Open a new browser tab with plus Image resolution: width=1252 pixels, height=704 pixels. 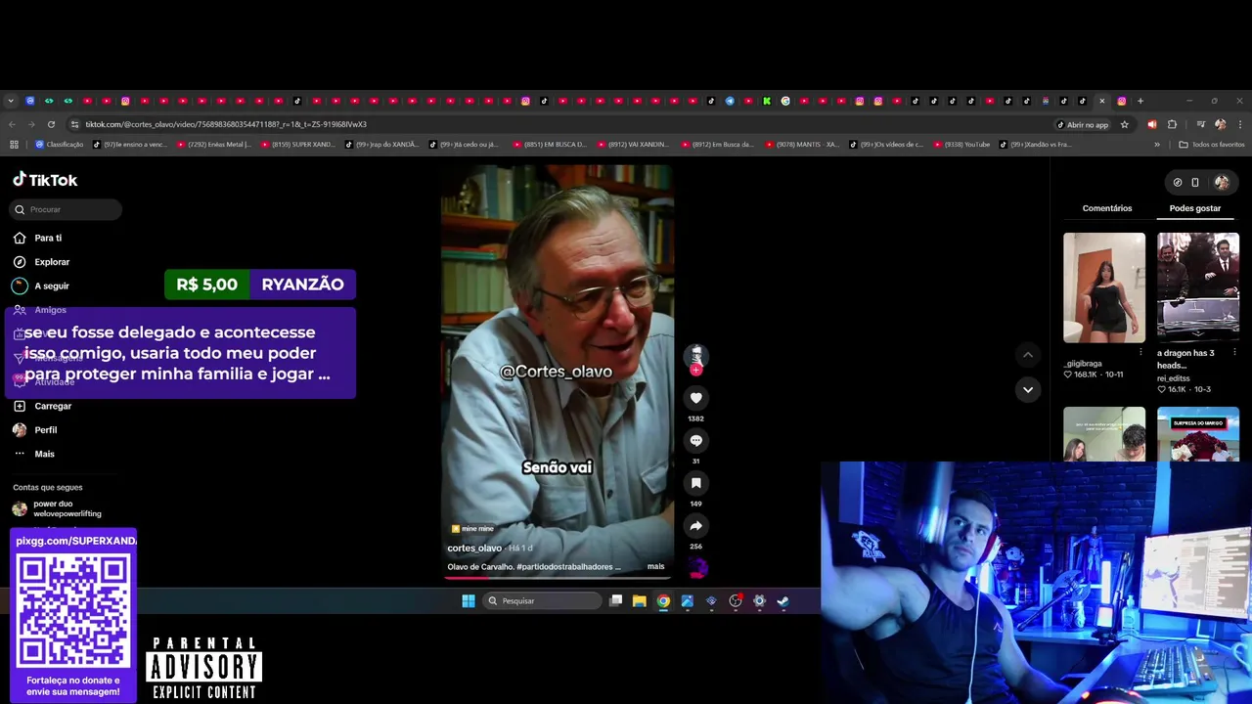1140,101
